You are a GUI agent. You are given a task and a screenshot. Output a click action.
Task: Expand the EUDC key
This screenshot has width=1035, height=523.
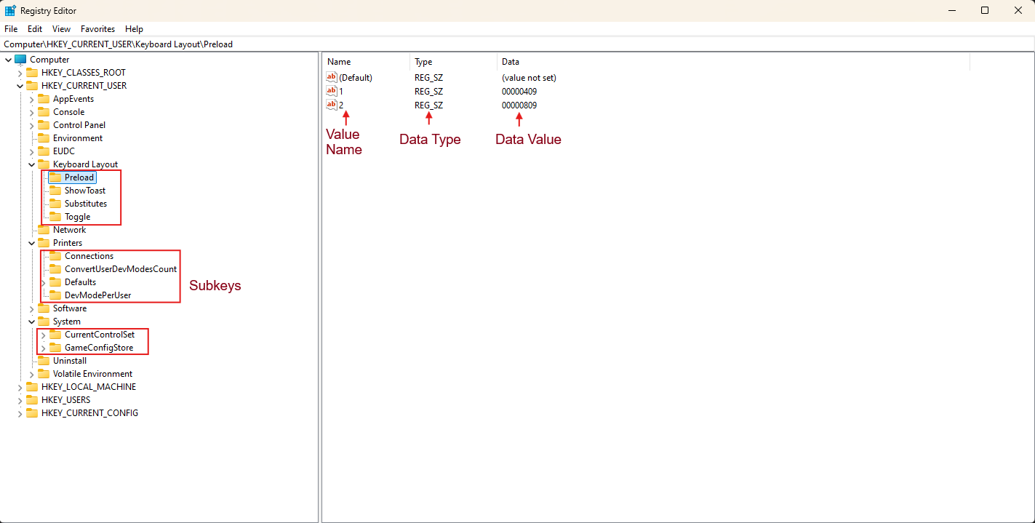[x=31, y=151]
